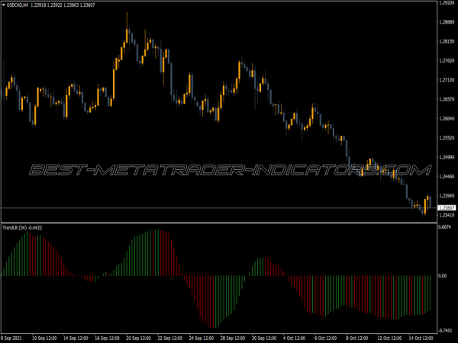Click the current price tag 1.23607

tap(447, 207)
